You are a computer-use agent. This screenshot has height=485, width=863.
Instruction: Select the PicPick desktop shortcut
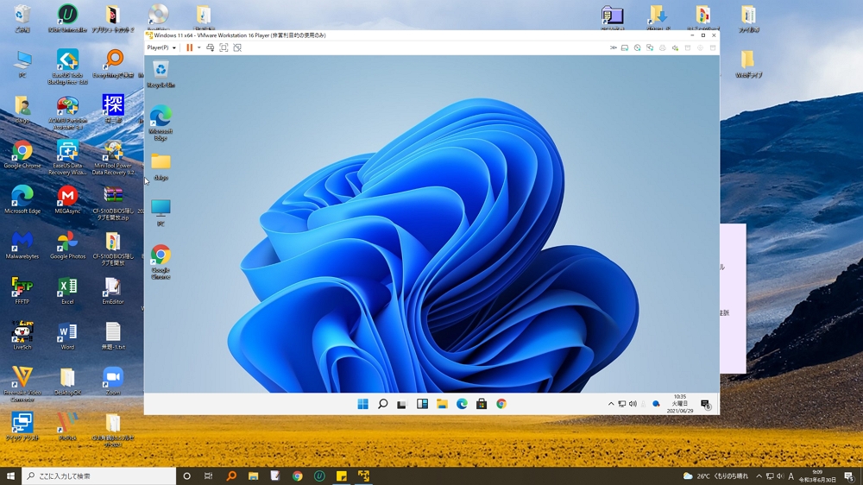point(67,426)
